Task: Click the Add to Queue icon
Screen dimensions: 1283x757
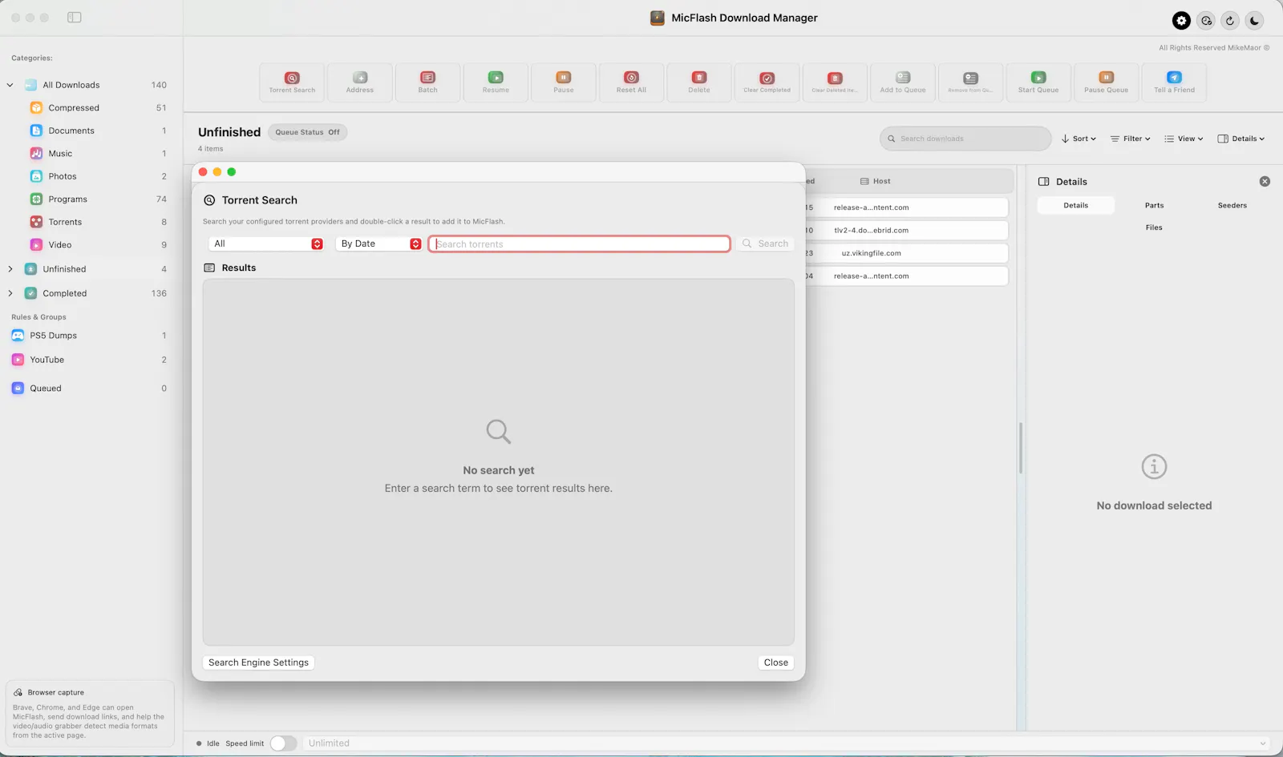Action: 903,83
